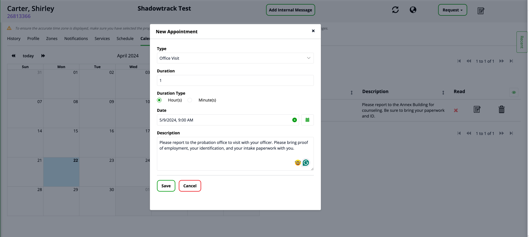529x237 pixels.
Task: Clear the date field with green X
Action: tap(294, 120)
